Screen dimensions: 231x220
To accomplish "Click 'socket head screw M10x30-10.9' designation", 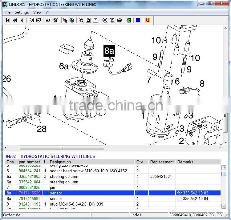I will coord(79,171).
